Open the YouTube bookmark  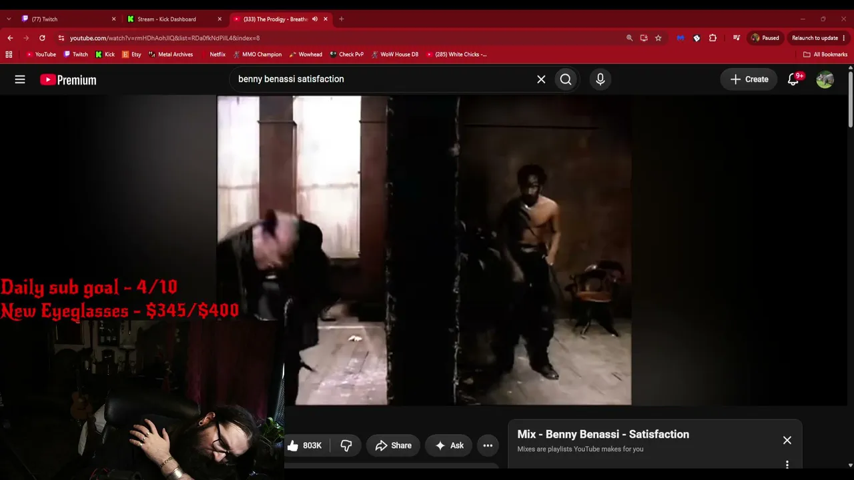pyautogui.click(x=41, y=55)
